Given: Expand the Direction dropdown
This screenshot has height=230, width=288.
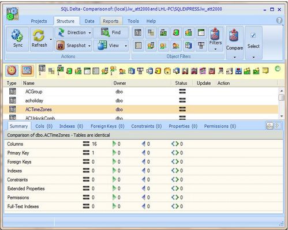Looking at the screenshot, I should click(x=89, y=33).
